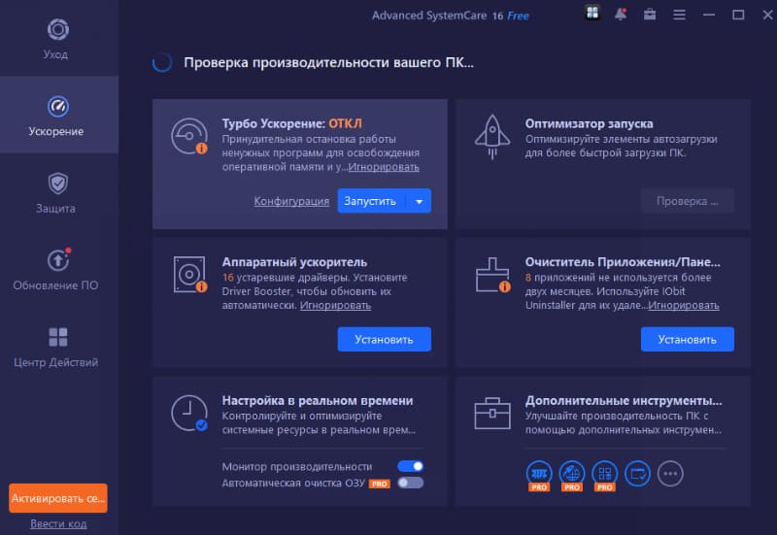Click the Очиститель Приложения brush icon
The height and width of the screenshot is (535, 777).
[493, 275]
